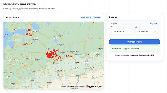Click the Фильтры panel heading
This screenshot has width=167, height=93.
click(113, 17)
